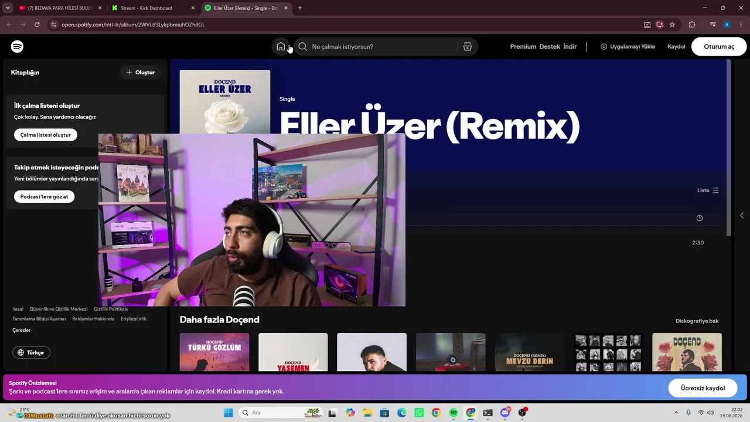Open the Reklamlar Hakkında link
The image size is (750, 422).
(x=93, y=319)
